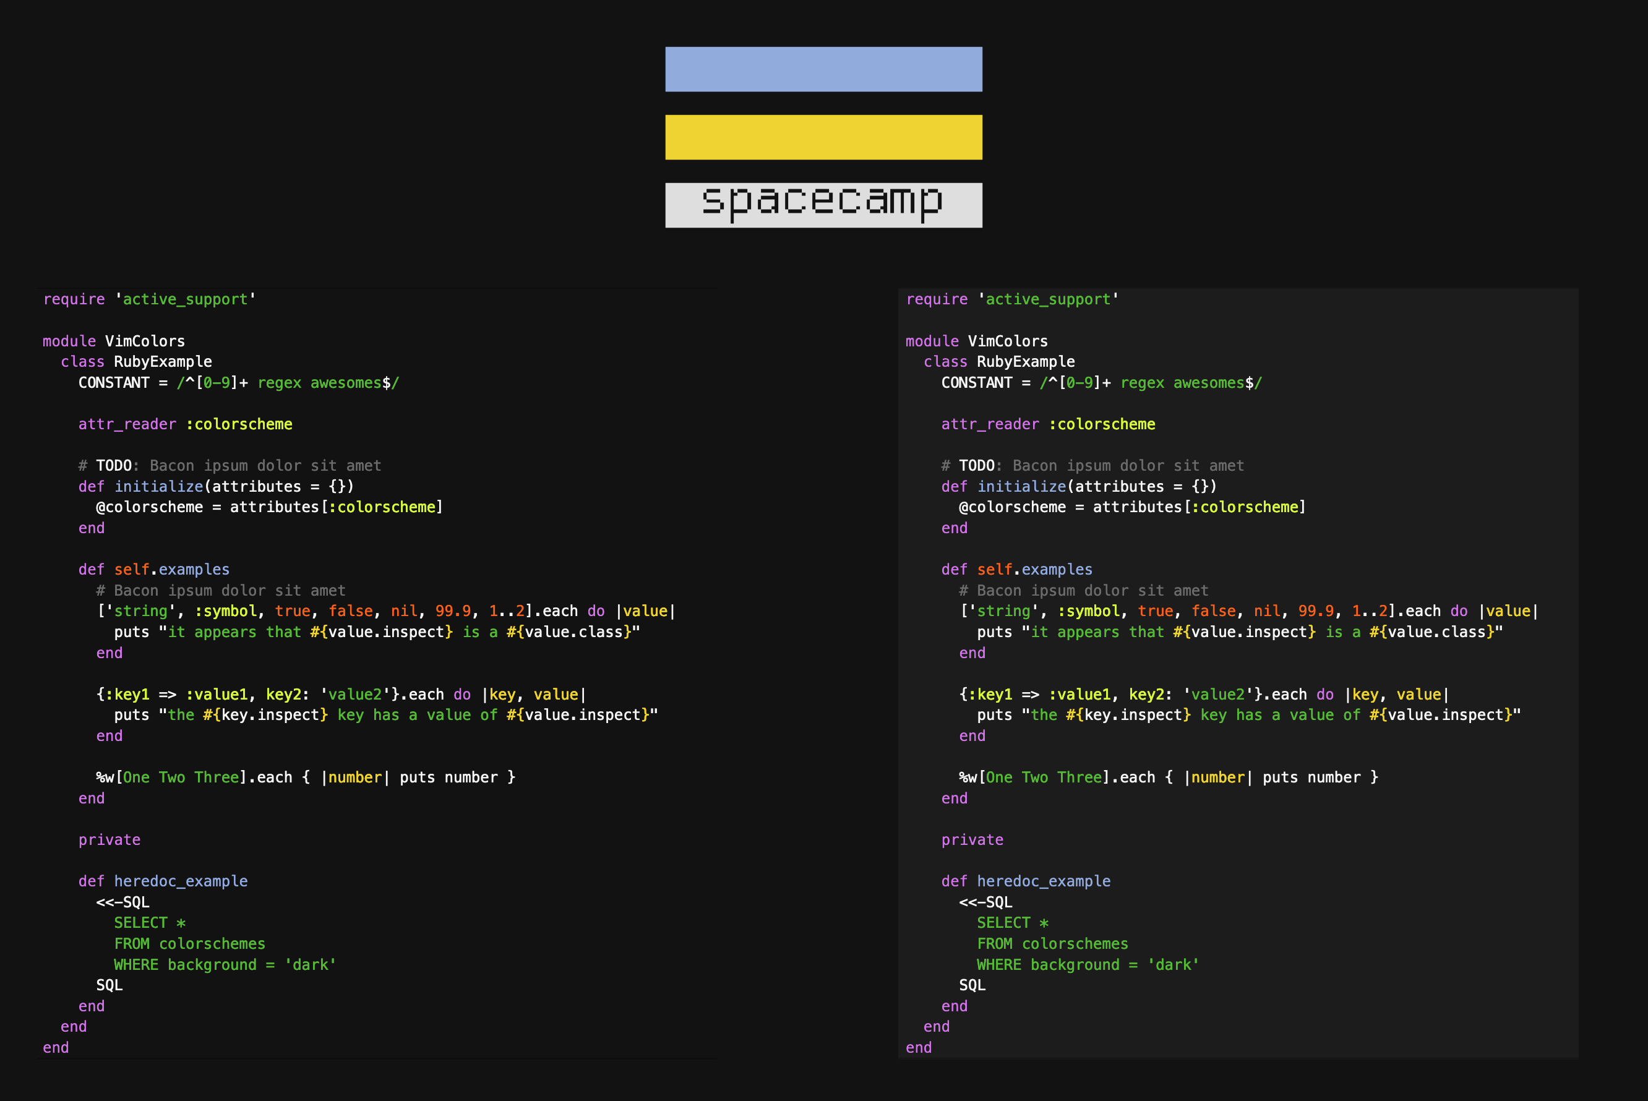Click 'TODO' comment in left panel
Image resolution: width=1648 pixels, height=1101 pixels.
click(x=114, y=466)
